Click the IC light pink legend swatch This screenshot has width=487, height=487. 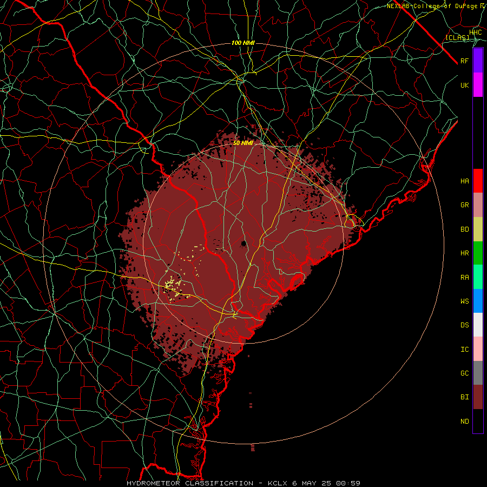tap(478, 349)
